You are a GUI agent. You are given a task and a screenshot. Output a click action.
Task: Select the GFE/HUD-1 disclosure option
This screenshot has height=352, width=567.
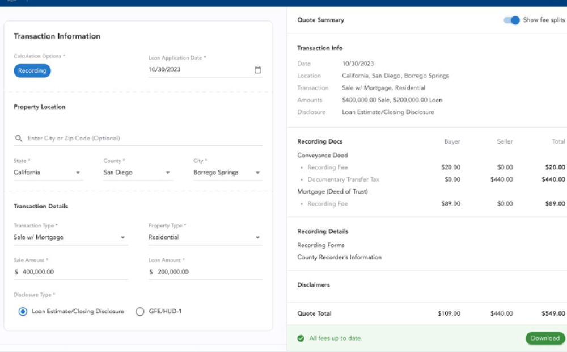(139, 311)
